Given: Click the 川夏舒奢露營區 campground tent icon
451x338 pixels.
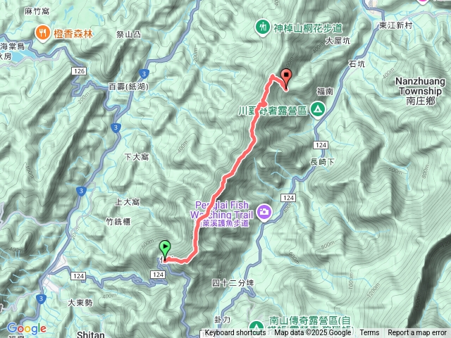Looking at the screenshot, I should (318, 111).
